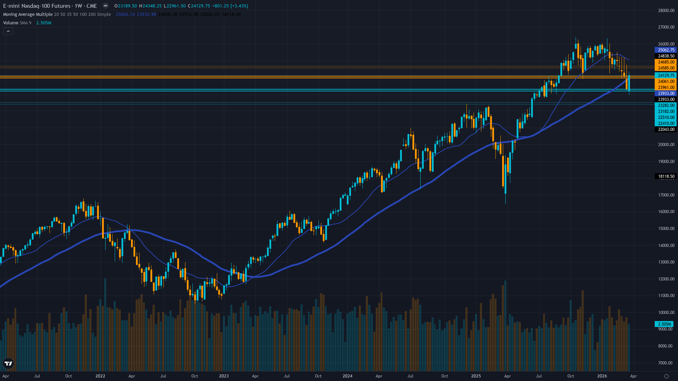Click the cyan 23182.00 price label
This screenshot has width=678, height=381.
(666, 111)
